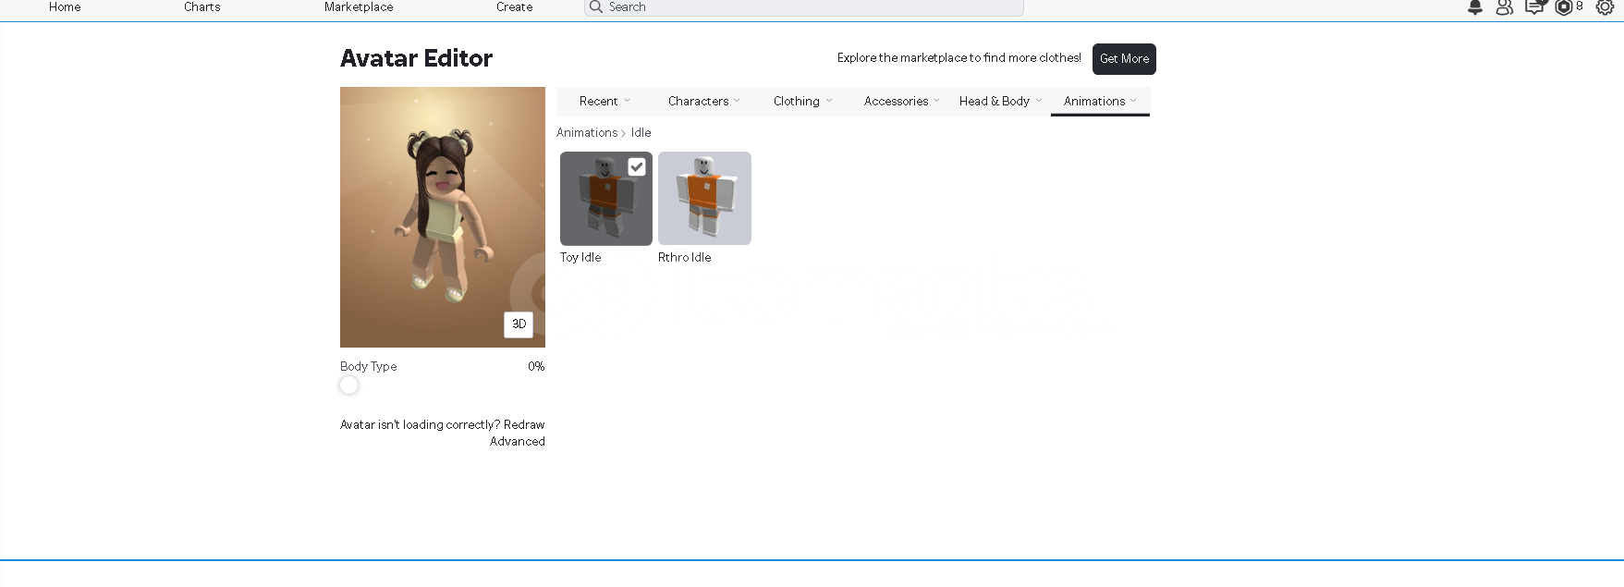Expand the Head & Body dropdown tab
Image resolution: width=1624 pixels, height=587 pixels.
[x=1000, y=101]
